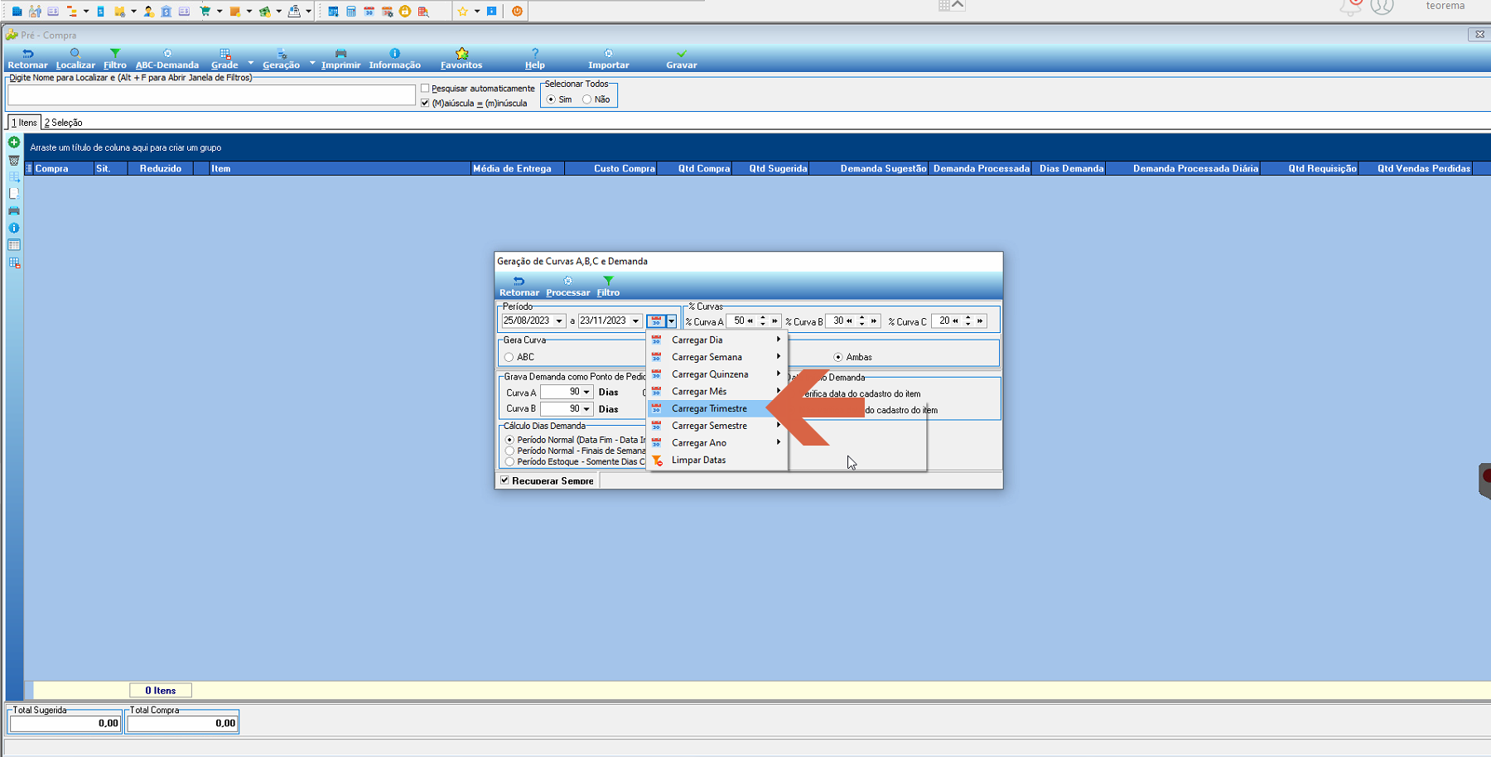Click the Gravar checkmark icon
Viewport: 1491px width, 757px height.
click(x=681, y=53)
